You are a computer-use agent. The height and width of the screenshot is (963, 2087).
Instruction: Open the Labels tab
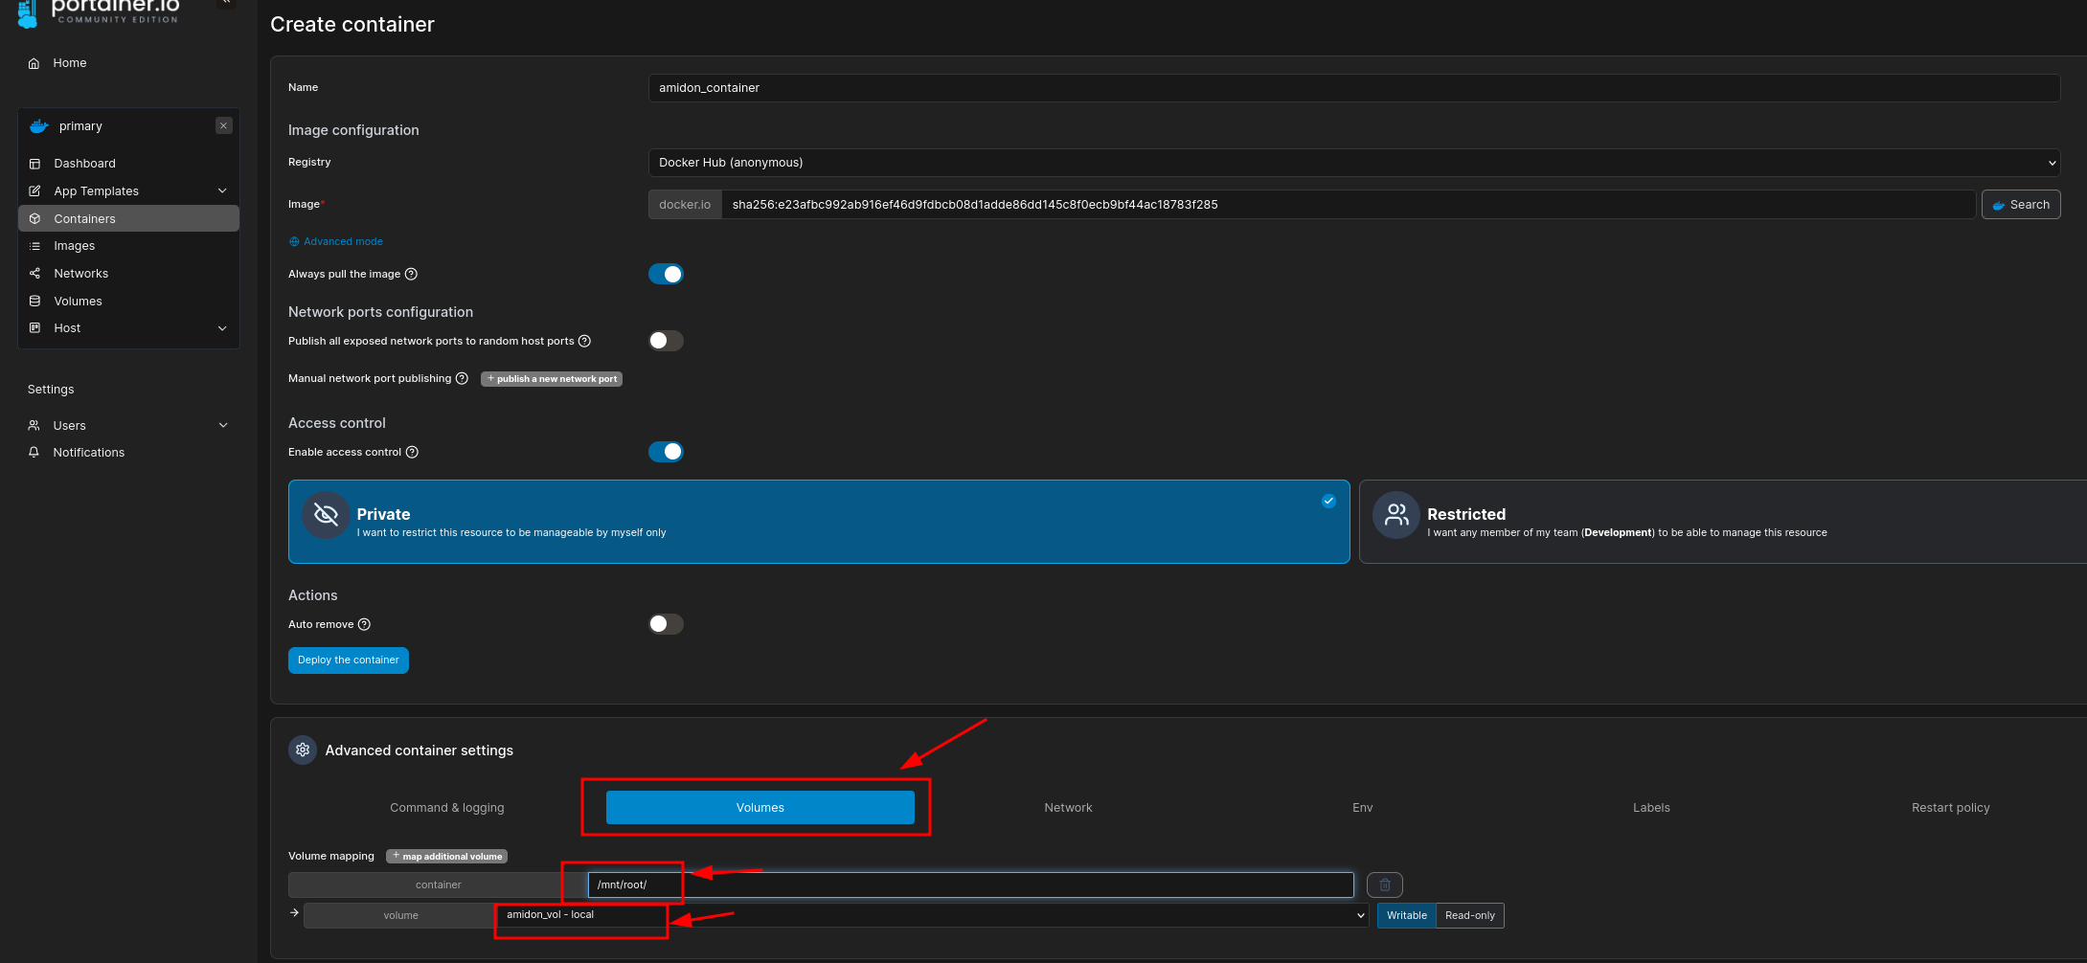tap(1651, 808)
